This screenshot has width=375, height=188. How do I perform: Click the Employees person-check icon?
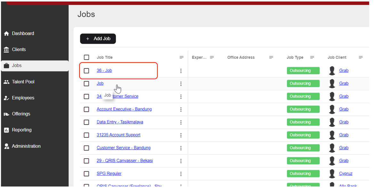[6, 98]
